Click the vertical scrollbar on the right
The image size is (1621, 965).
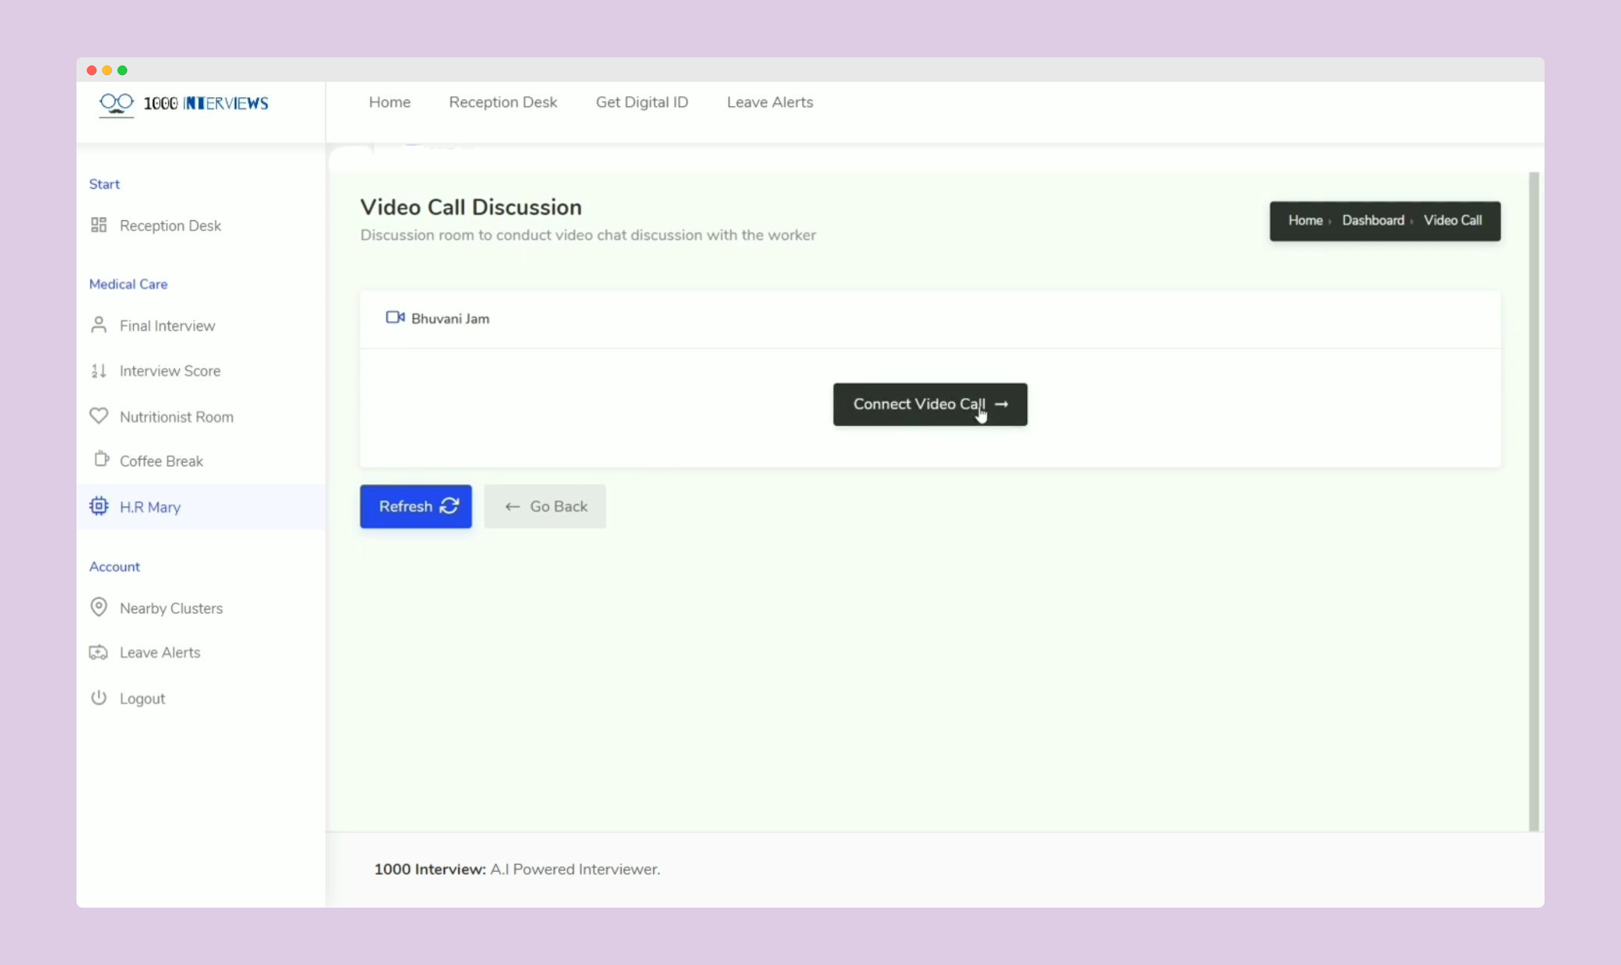pyautogui.click(x=1533, y=501)
